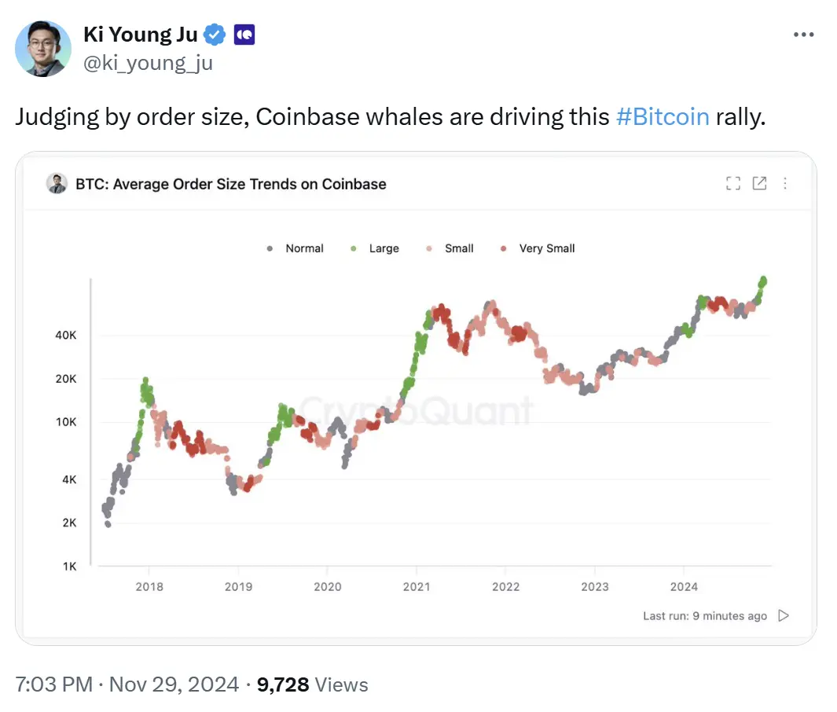Click the author avatar on the chart header
Screen dimensions: 837x712
coord(57,183)
